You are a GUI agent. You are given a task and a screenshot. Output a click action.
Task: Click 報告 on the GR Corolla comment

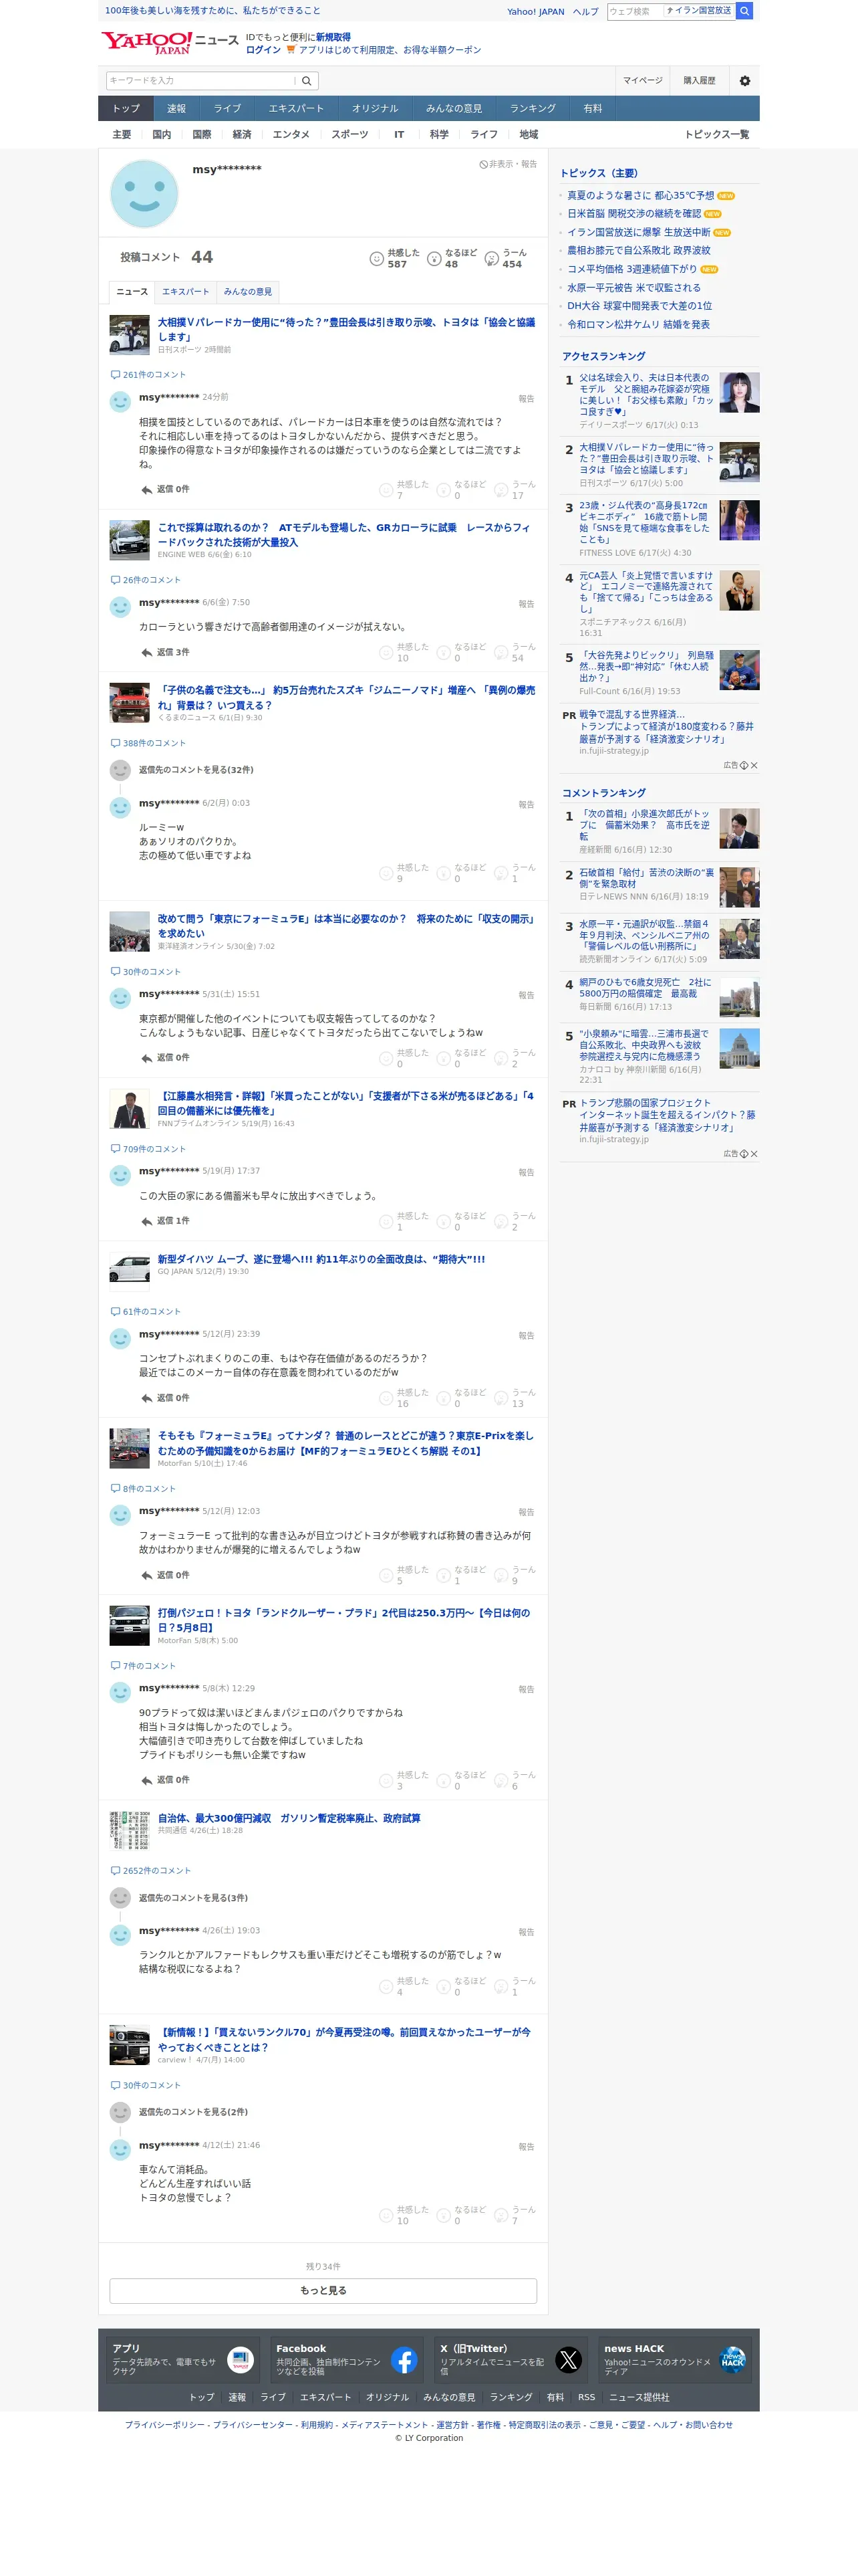point(527,604)
